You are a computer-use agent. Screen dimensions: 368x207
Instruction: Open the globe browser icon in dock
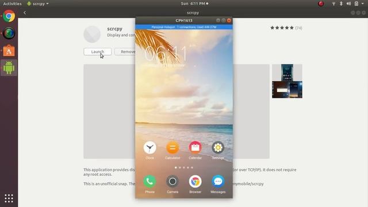point(9,33)
